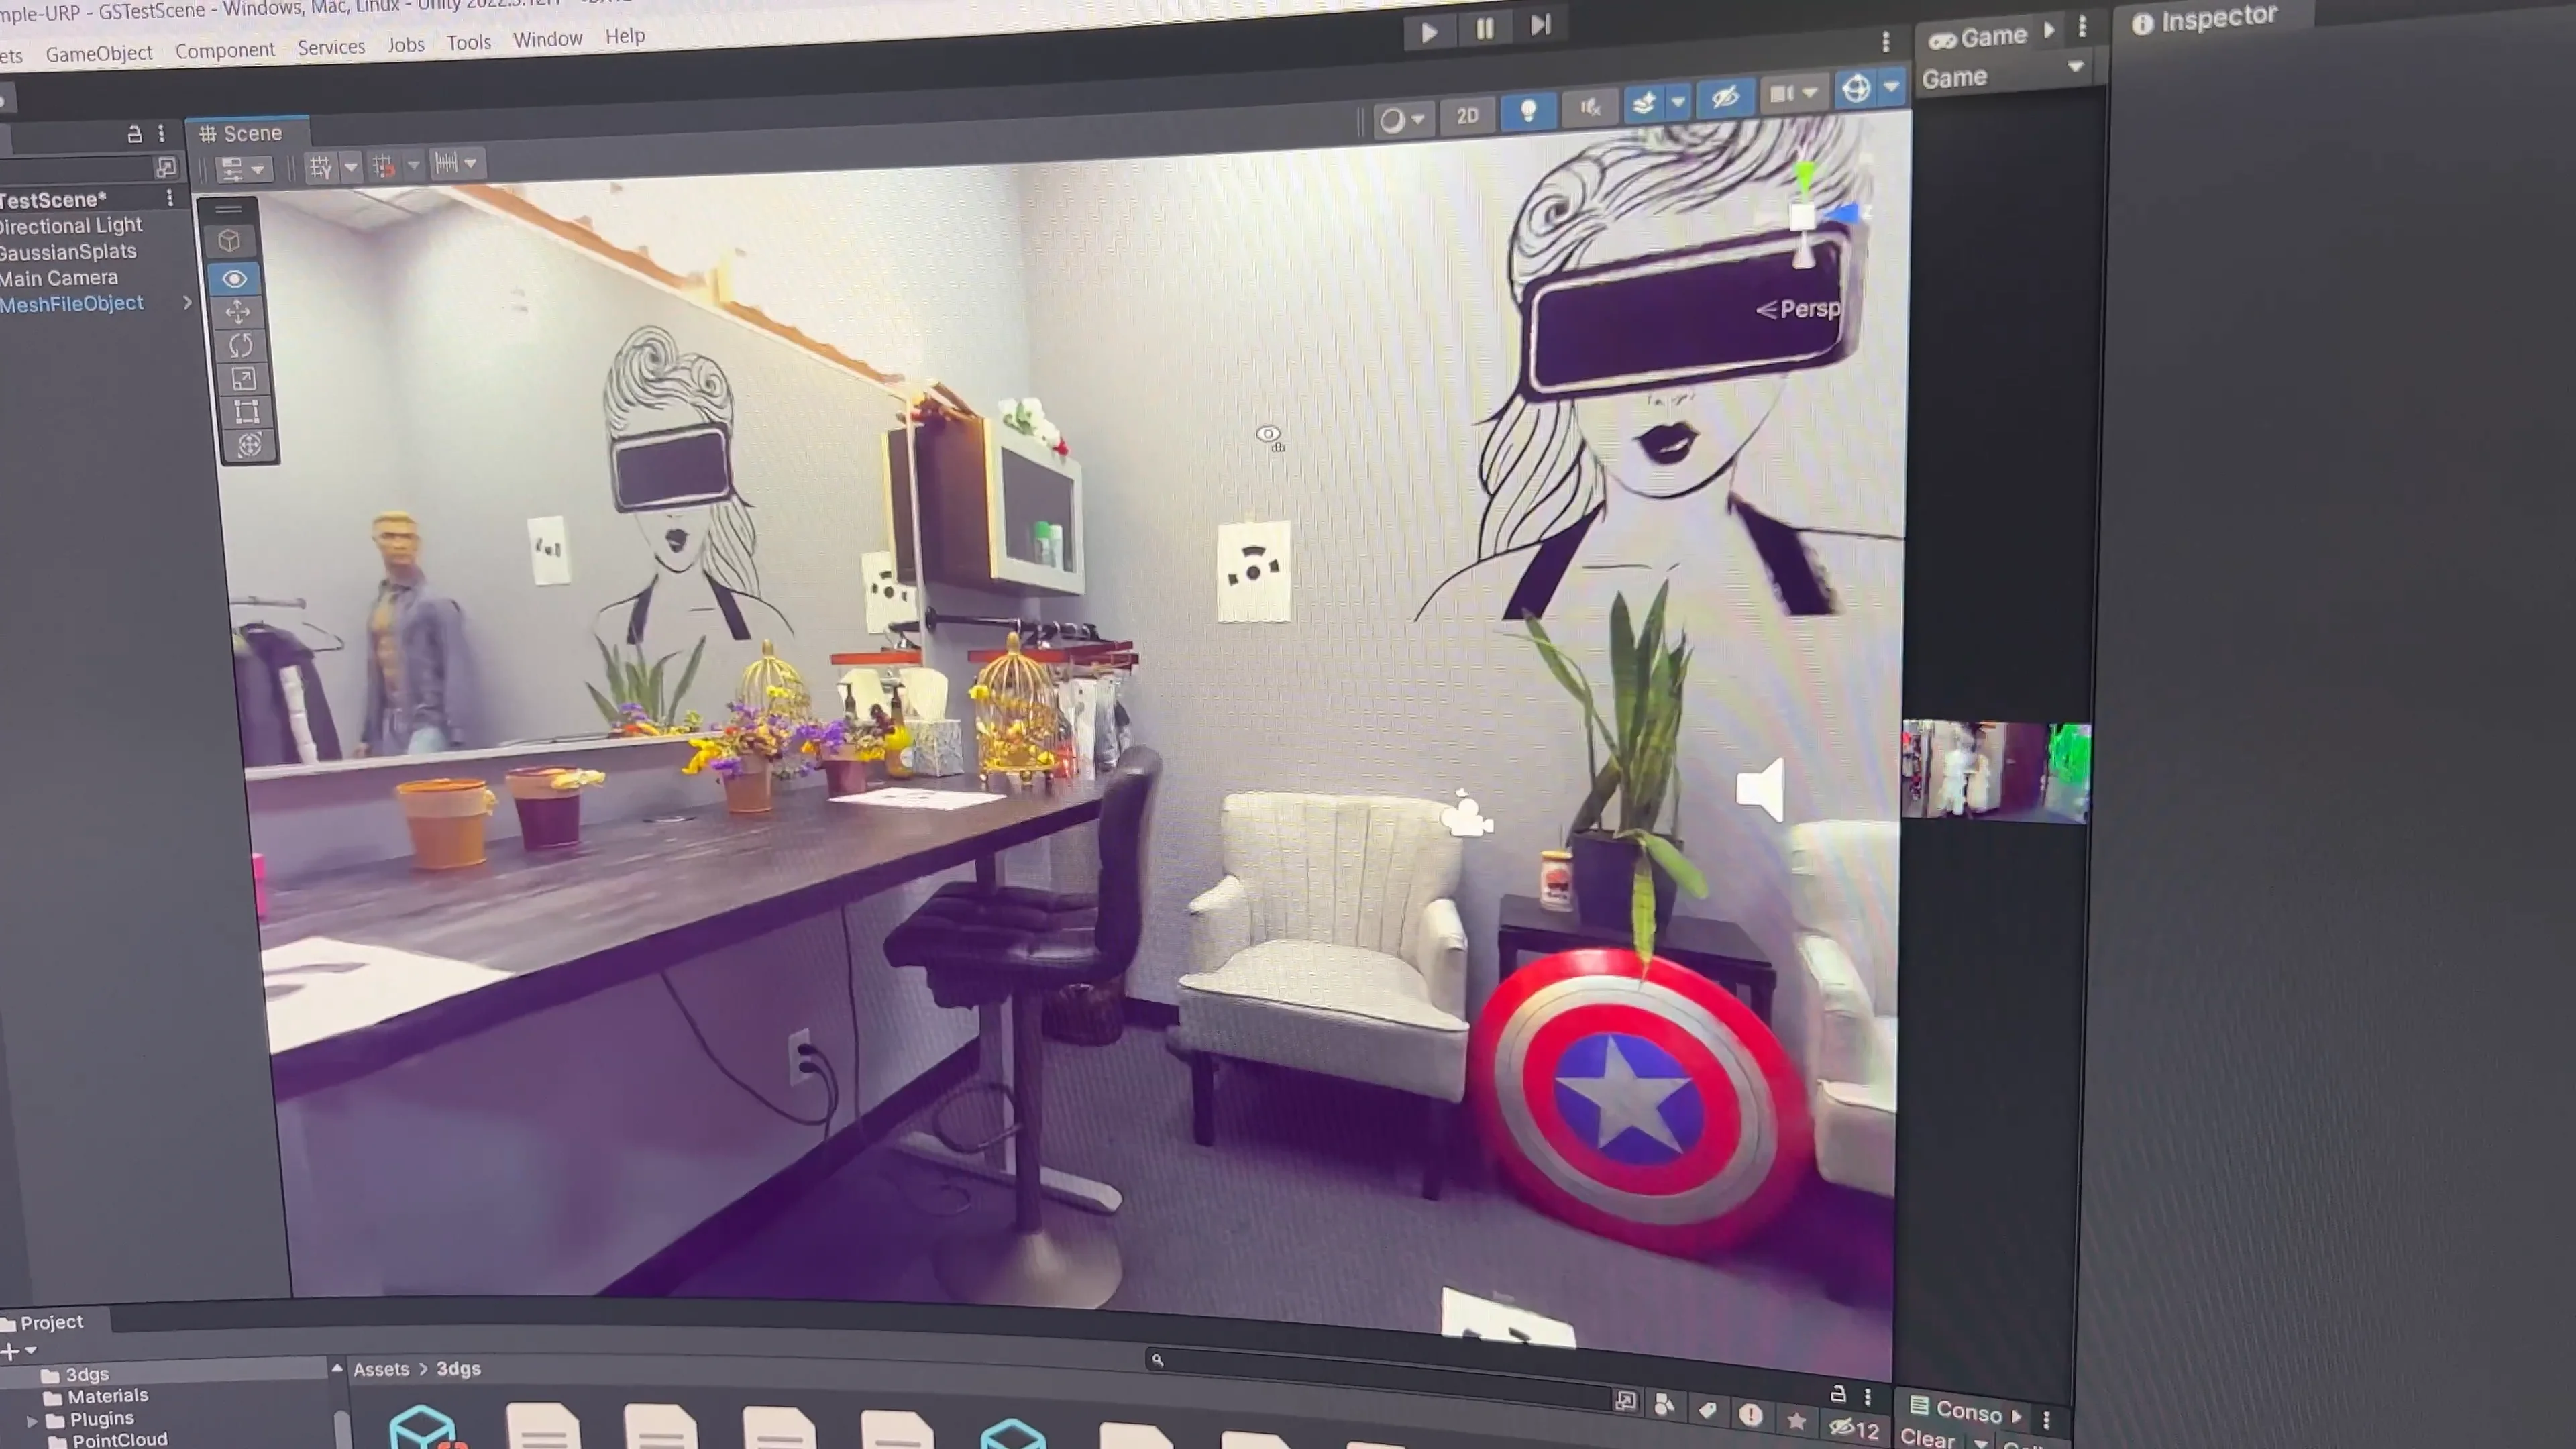Select the Rect tool

246,411
